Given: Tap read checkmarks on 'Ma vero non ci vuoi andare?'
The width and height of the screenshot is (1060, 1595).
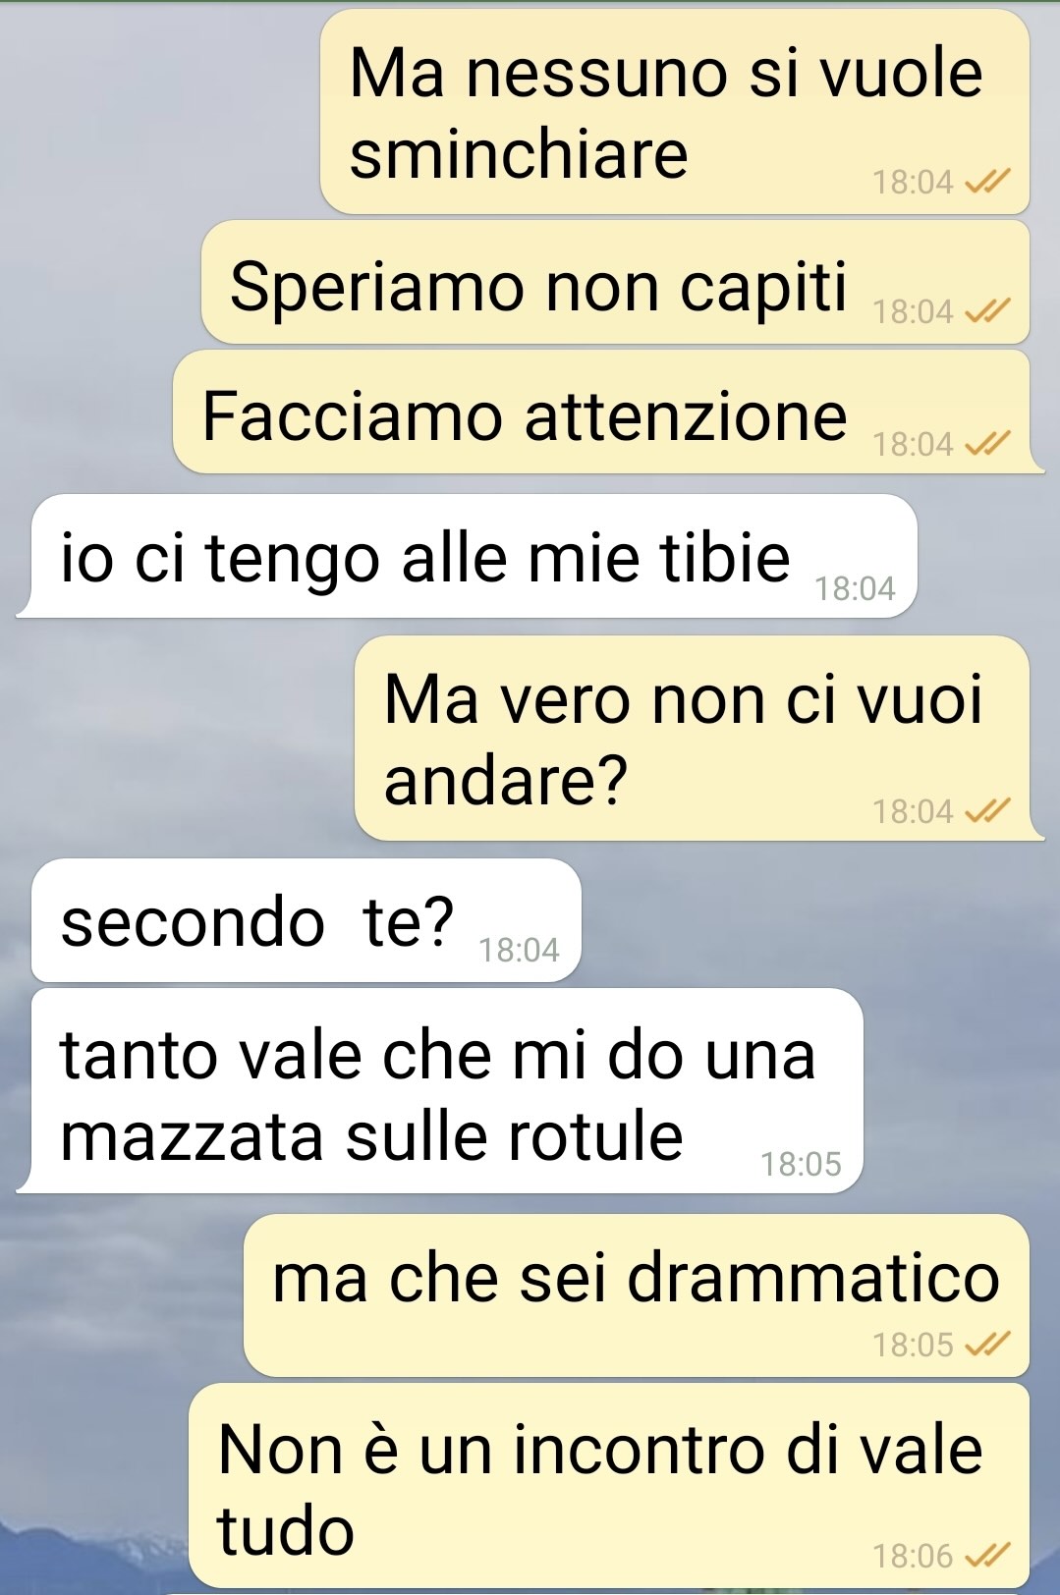Looking at the screenshot, I should (x=988, y=811).
